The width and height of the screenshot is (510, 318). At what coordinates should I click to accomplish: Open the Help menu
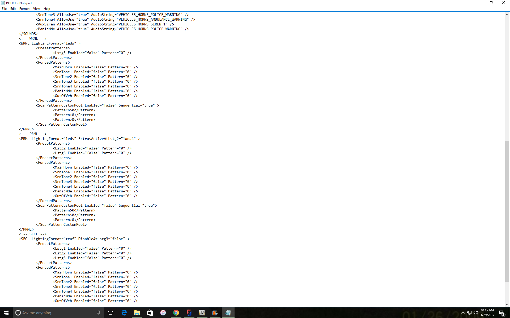pos(47,9)
